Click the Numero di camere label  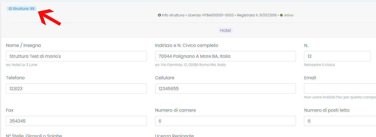(175, 110)
